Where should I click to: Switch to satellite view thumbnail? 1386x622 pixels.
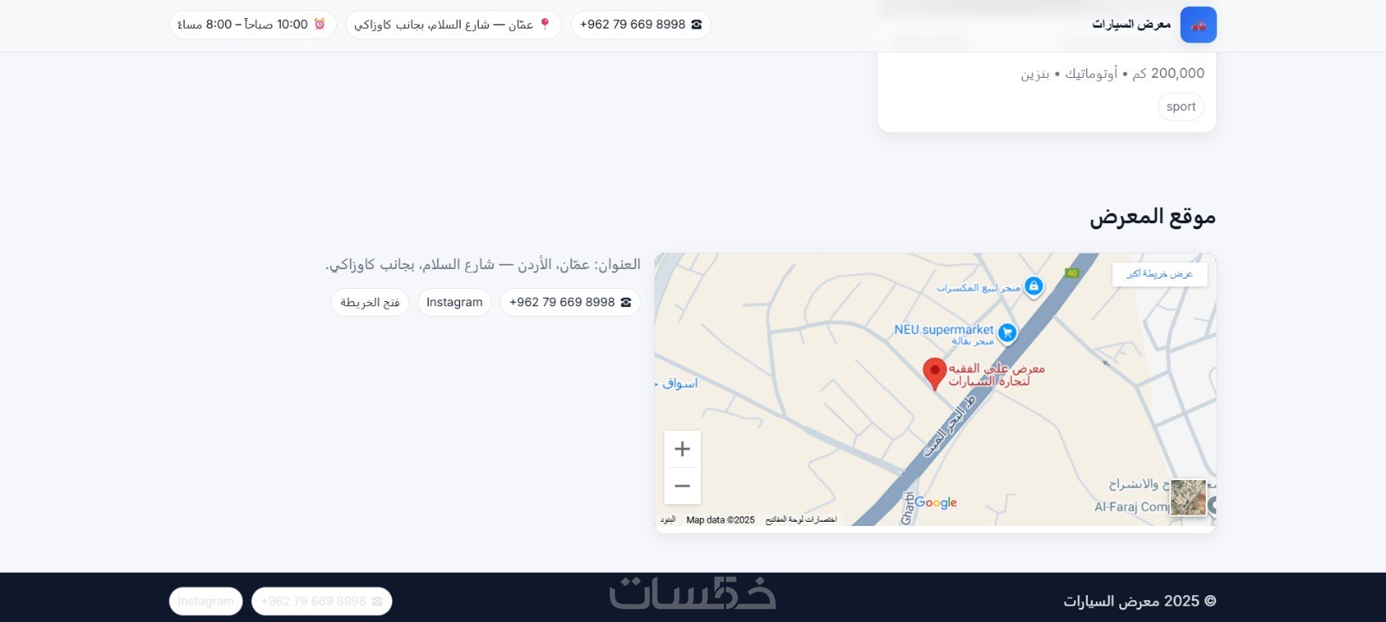(x=1188, y=497)
